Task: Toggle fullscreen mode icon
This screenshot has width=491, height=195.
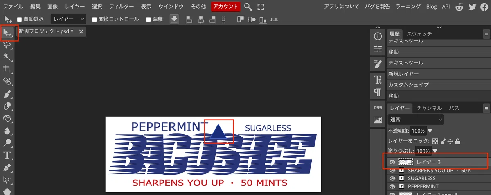Action: tap(261, 7)
